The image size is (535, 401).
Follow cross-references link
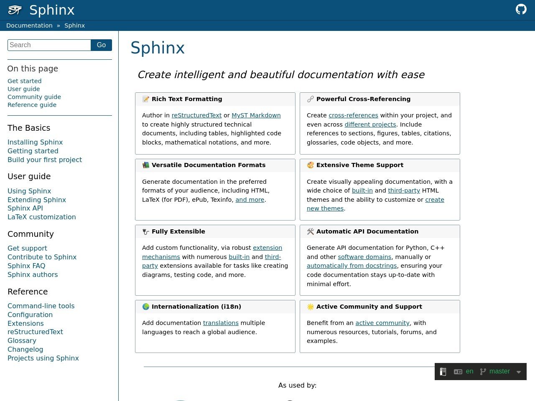click(x=353, y=115)
